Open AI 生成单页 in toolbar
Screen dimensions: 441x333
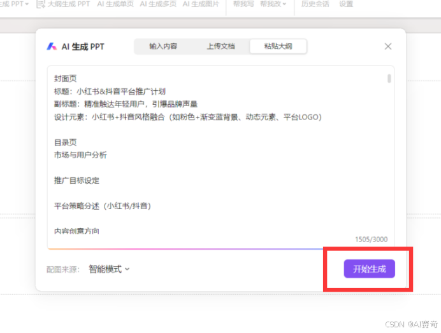pyautogui.click(x=115, y=4)
